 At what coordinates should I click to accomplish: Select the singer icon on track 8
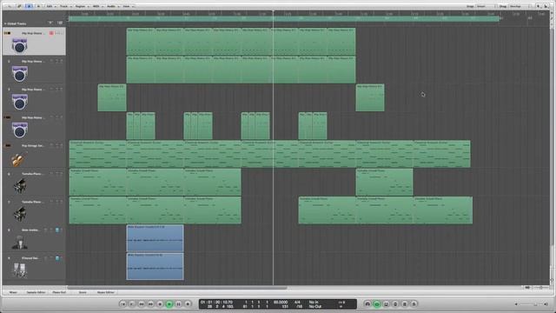(x=19, y=243)
